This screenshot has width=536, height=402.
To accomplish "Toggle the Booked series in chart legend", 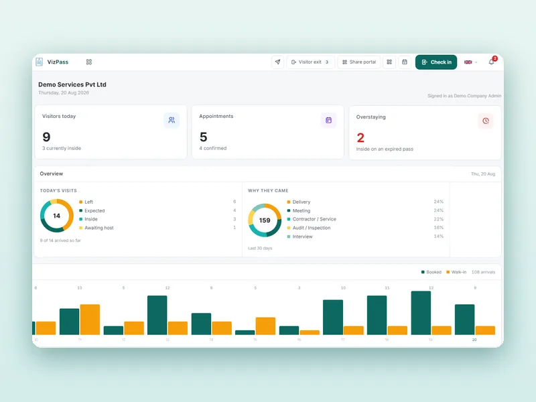I will point(431,272).
